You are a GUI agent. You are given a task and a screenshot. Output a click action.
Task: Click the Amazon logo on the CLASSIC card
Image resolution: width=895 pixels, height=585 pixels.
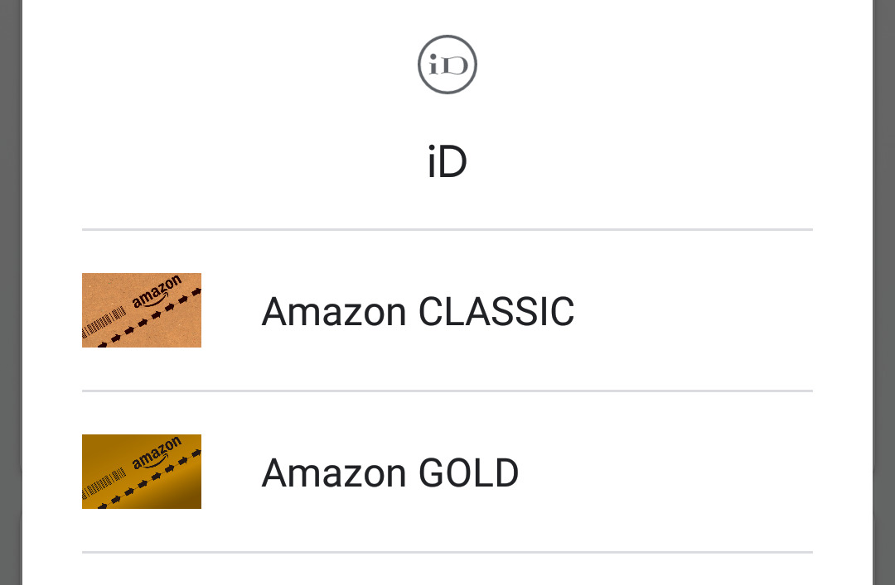coord(157,293)
